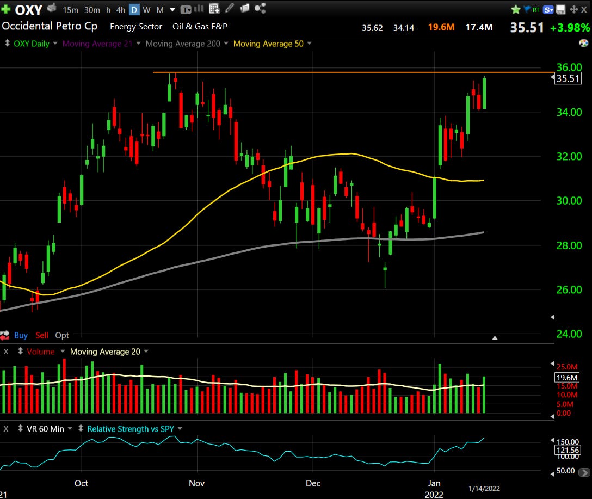Expand the Moving Average 50 dropdown arrow
The image size is (592, 499).
pyautogui.click(x=310, y=44)
